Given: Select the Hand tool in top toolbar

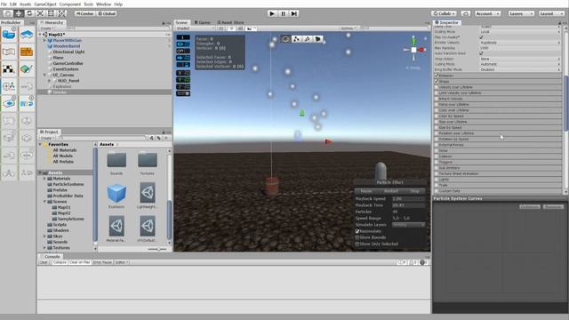Looking at the screenshot, I should click(8, 13).
